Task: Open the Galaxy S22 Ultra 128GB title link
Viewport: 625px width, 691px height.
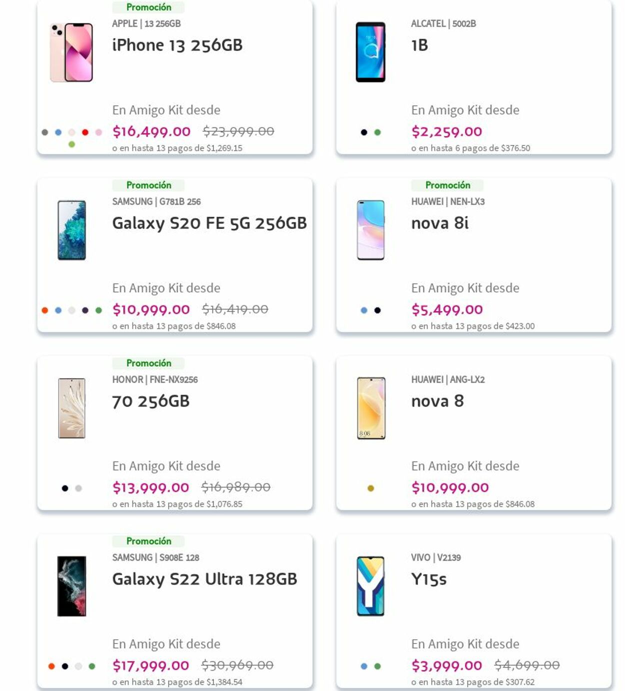Action: pyautogui.click(x=204, y=579)
